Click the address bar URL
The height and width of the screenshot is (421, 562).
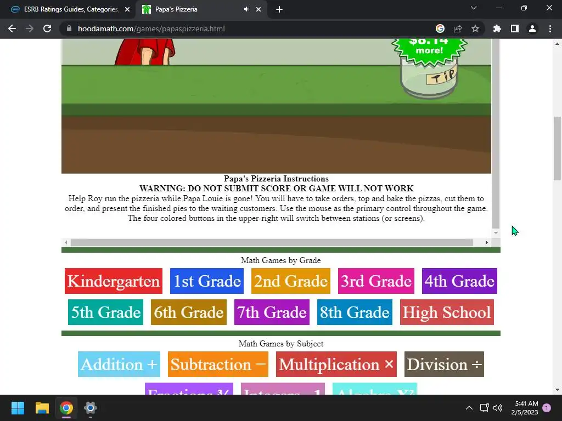pyautogui.click(x=151, y=29)
